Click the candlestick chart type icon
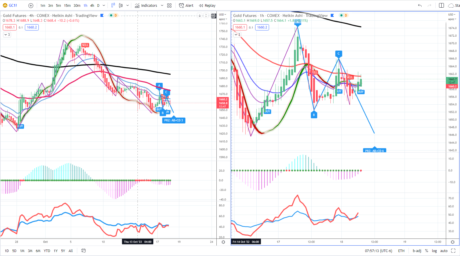Screen dimensions: 460x256 pyautogui.click(x=121, y=5)
